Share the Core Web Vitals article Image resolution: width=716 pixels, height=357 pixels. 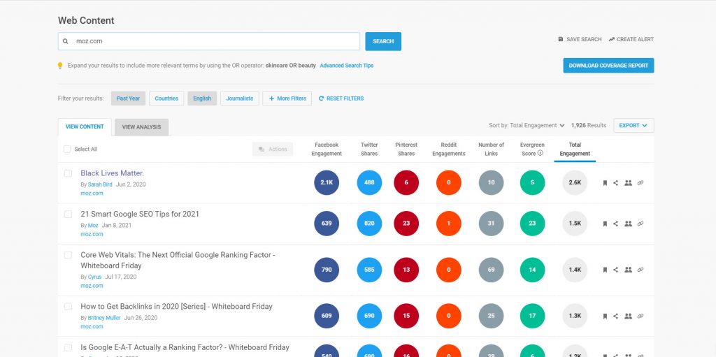click(615, 270)
